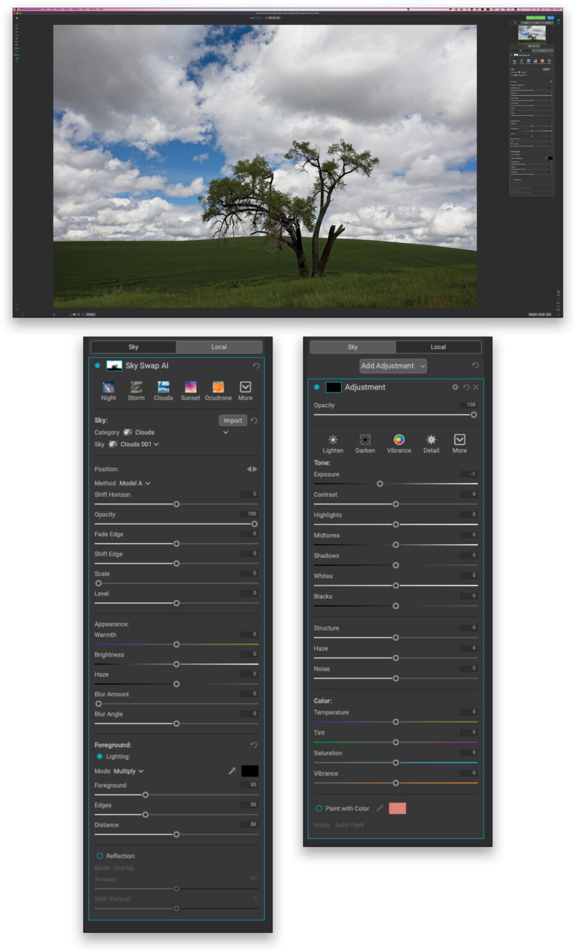Switch to the Sky tab
Viewport: 576px width, 952px height.
coord(352,346)
